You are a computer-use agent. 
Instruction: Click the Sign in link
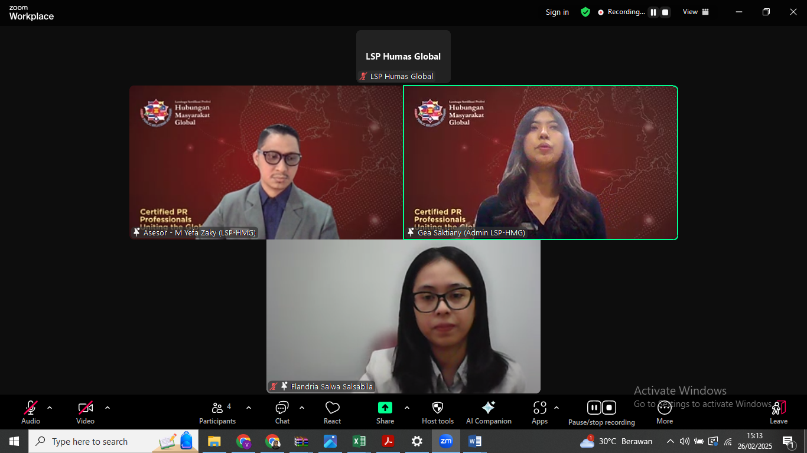click(x=557, y=12)
